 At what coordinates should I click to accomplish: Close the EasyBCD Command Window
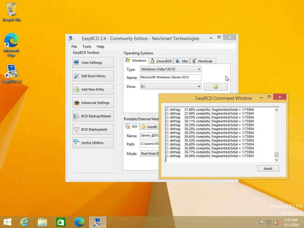280,97
